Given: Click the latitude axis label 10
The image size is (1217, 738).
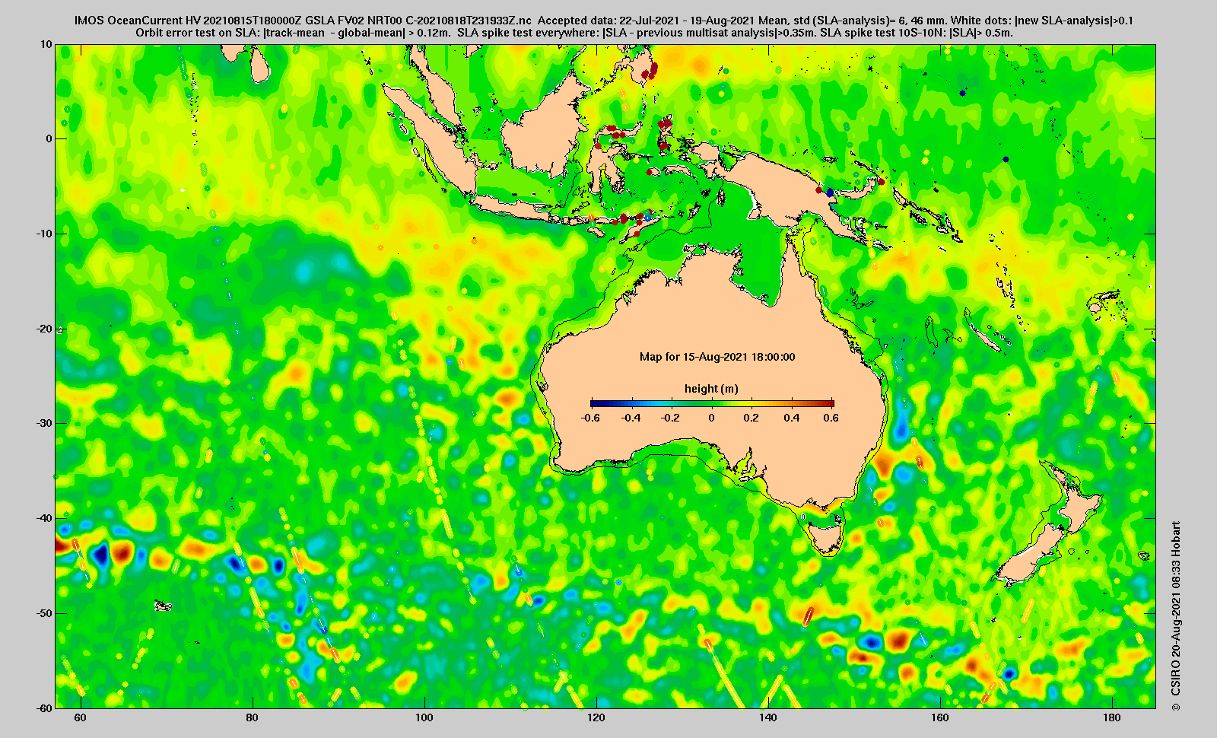Looking at the screenshot, I should pos(47,44).
